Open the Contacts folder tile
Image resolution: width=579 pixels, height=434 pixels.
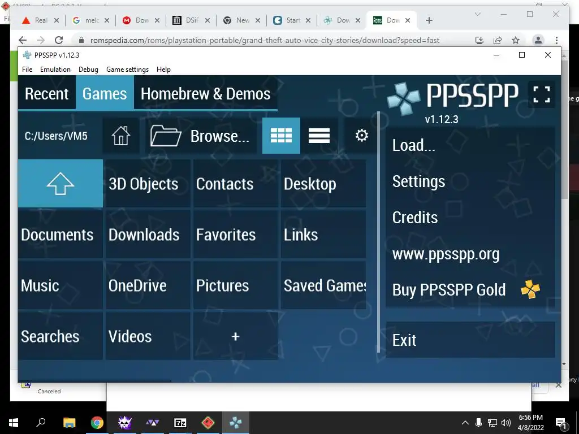pyautogui.click(x=236, y=184)
